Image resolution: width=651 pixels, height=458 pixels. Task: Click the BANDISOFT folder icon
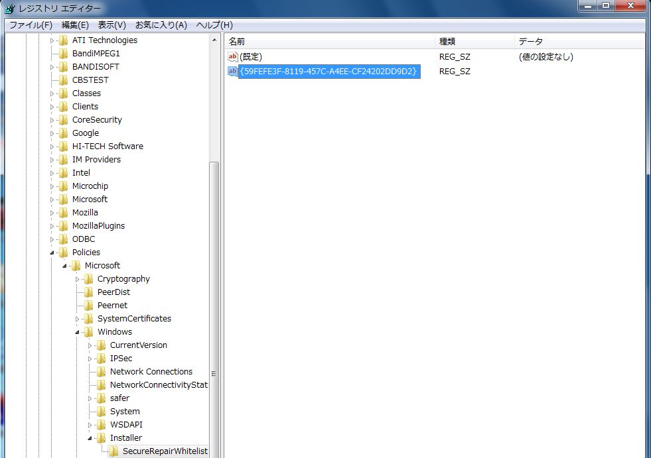pyautogui.click(x=64, y=67)
